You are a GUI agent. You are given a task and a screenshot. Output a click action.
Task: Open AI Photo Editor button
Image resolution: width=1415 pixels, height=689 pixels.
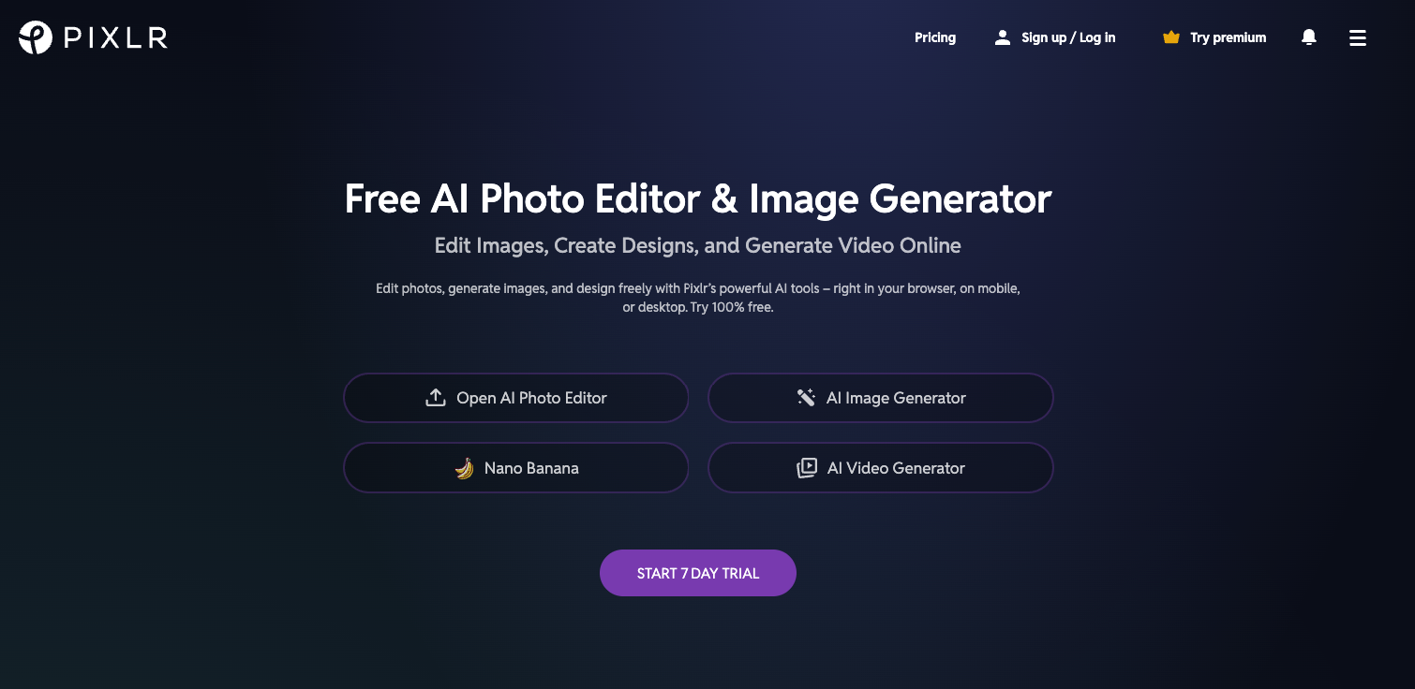(516, 398)
